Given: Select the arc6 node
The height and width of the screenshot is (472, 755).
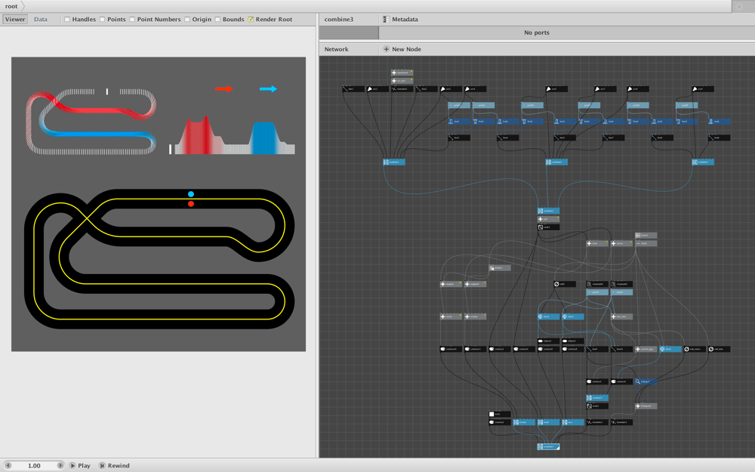Looking at the screenshot, I should point(556,89).
